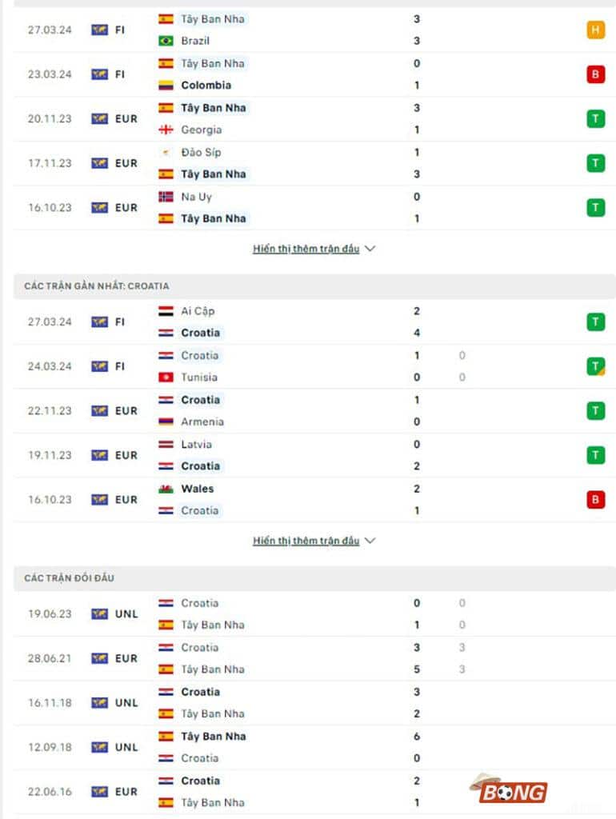The height and width of the screenshot is (819, 616).
Task: Click the red B badge beside the Wales result
Action: click(x=595, y=499)
